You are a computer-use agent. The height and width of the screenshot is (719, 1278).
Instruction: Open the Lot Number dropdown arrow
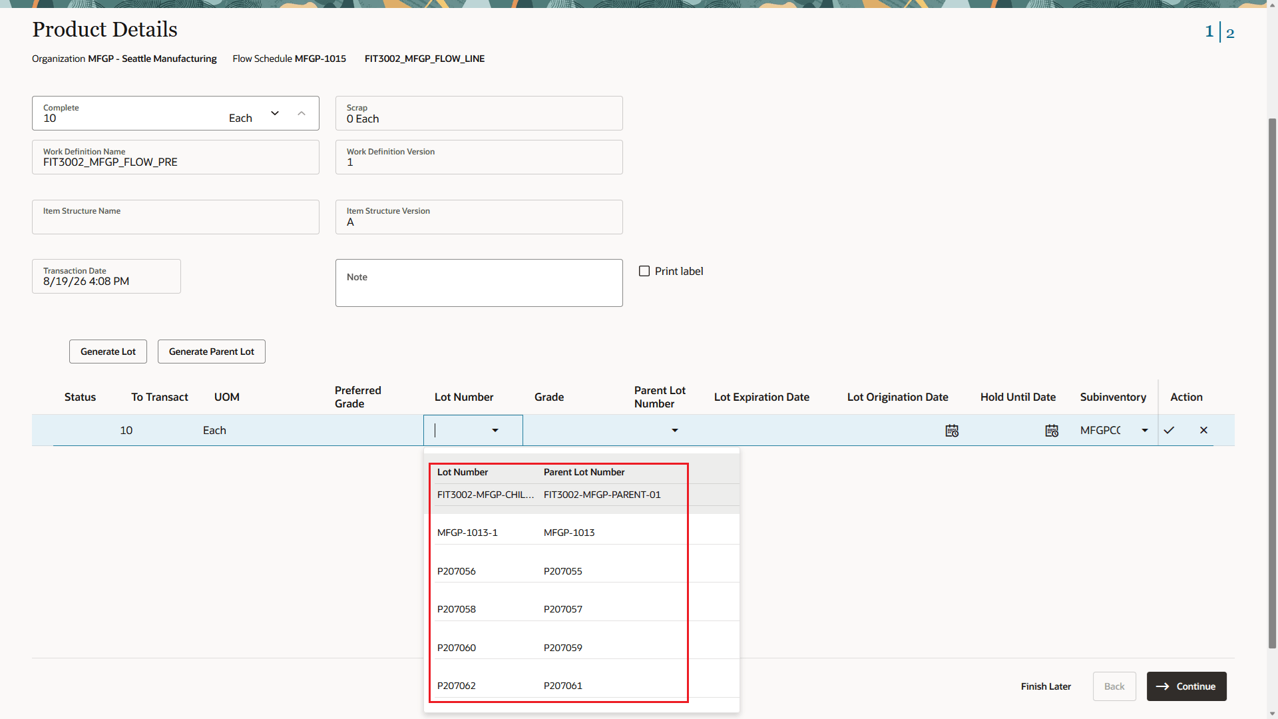tap(495, 431)
